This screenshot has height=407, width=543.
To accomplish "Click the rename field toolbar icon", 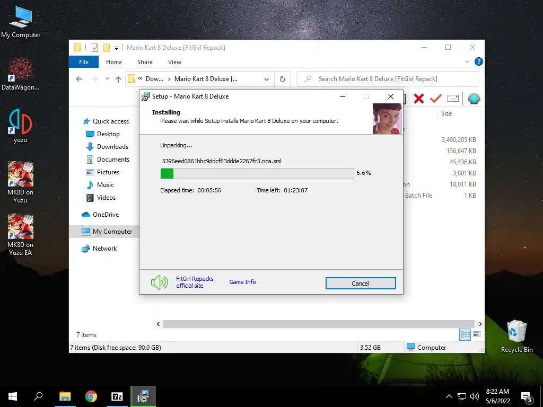I will click(x=453, y=99).
